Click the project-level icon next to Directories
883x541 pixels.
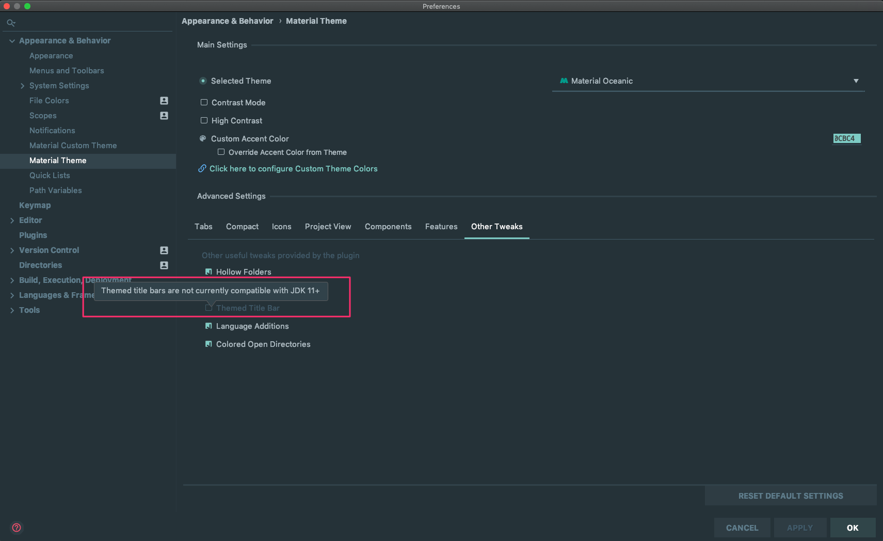click(x=164, y=265)
